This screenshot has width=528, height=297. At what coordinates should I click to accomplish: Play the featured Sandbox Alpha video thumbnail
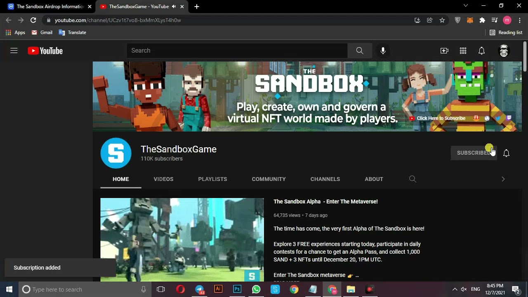click(x=182, y=240)
